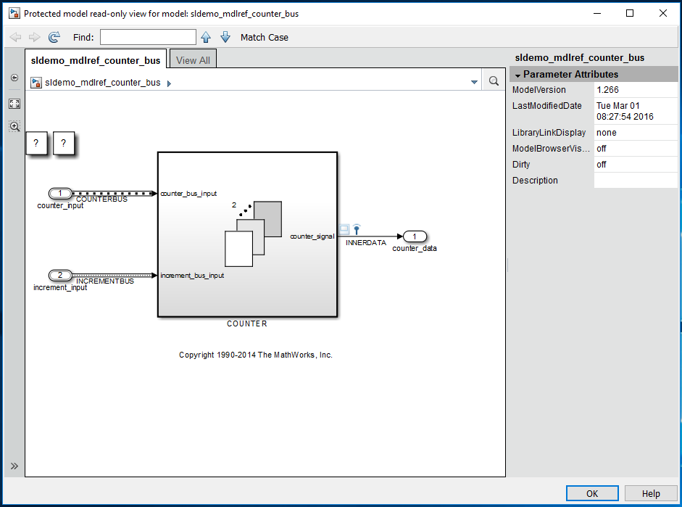Viewport: 682px width, 507px height.
Task: Click the first question mark block
Action: click(x=36, y=143)
